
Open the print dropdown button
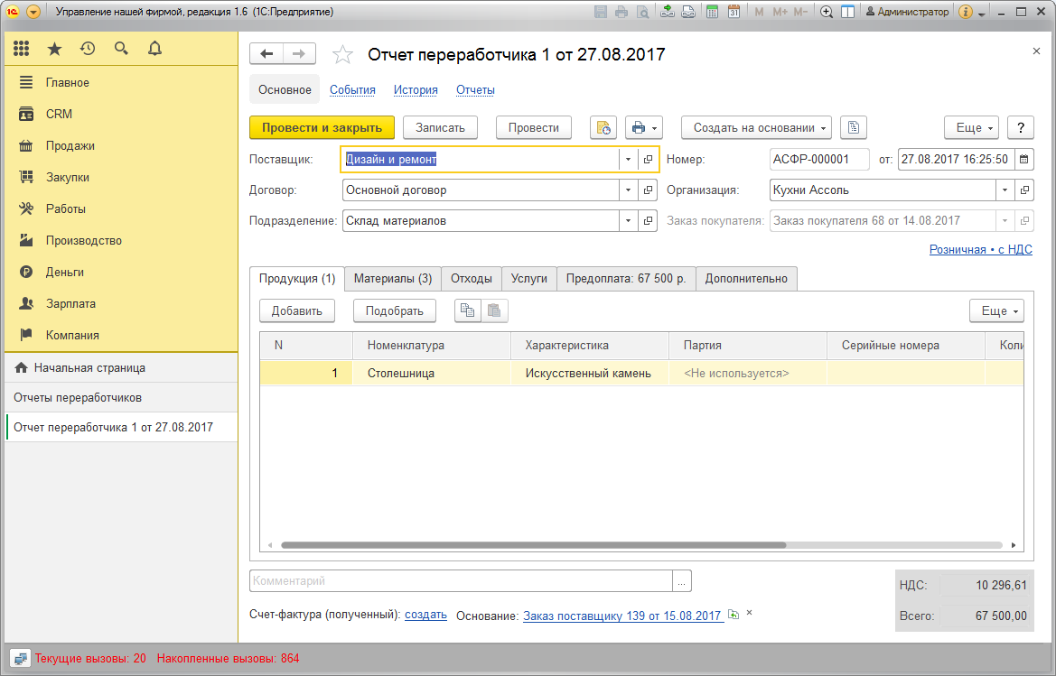pyautogui.click(x=644, y=128)
